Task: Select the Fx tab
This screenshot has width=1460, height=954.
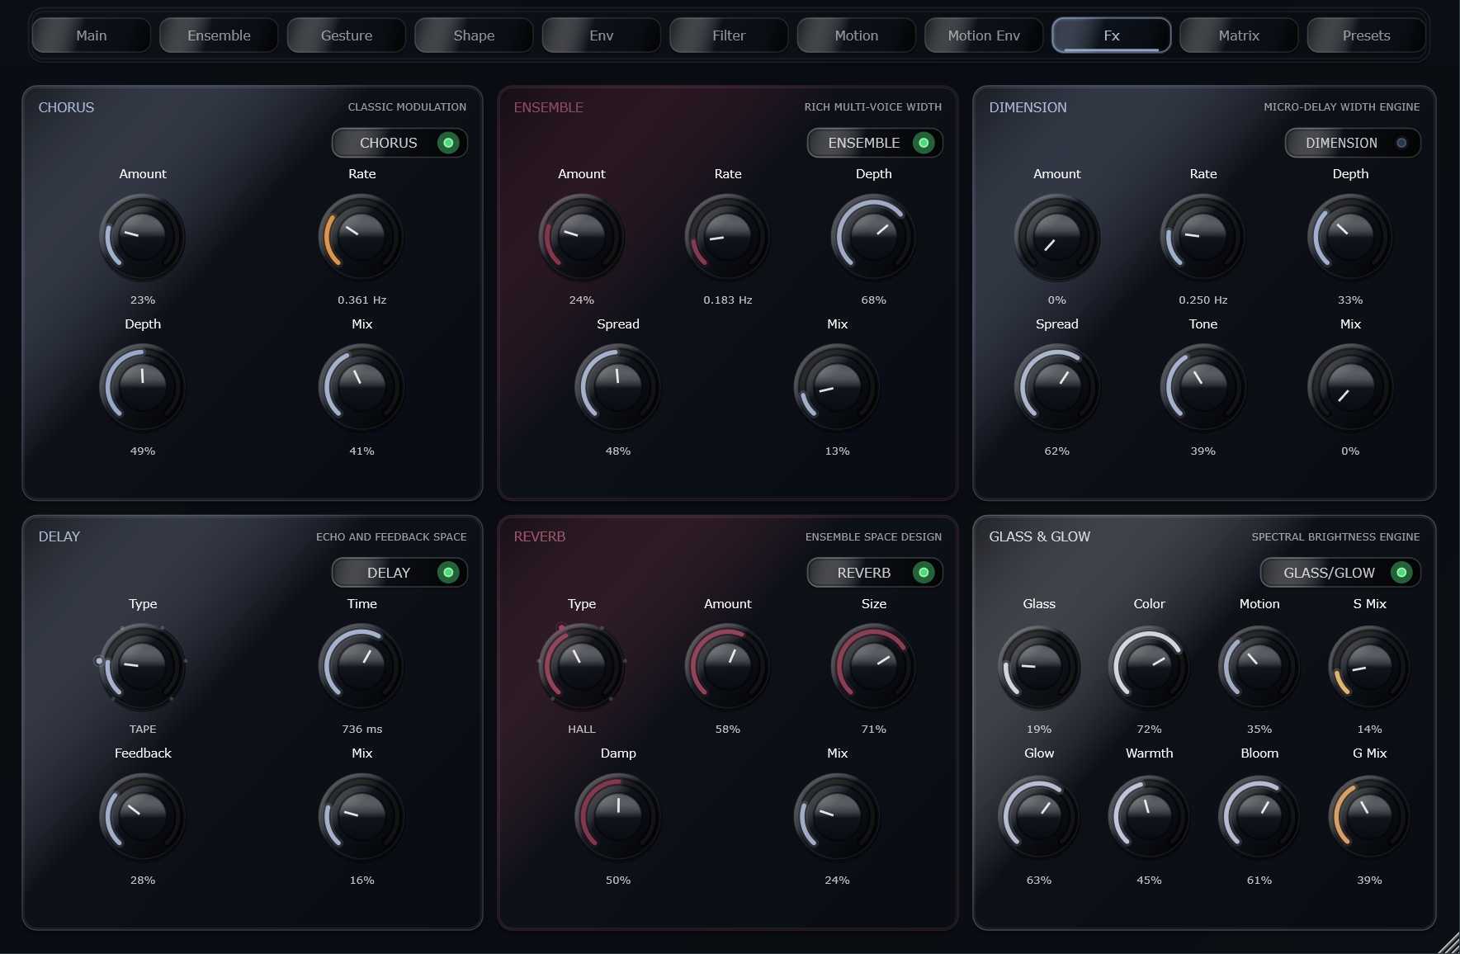Action: 1112,35
